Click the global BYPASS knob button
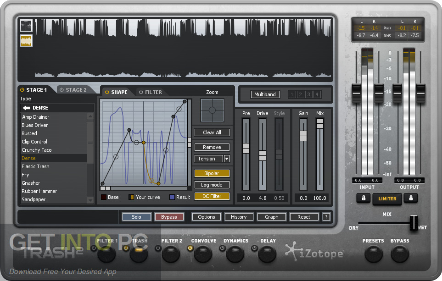The image size is (442, 281). (400, 254)
